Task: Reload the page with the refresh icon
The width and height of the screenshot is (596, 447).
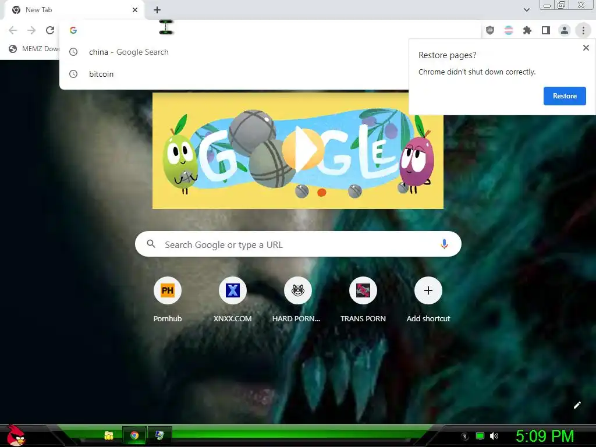Action: coord(50,30)
